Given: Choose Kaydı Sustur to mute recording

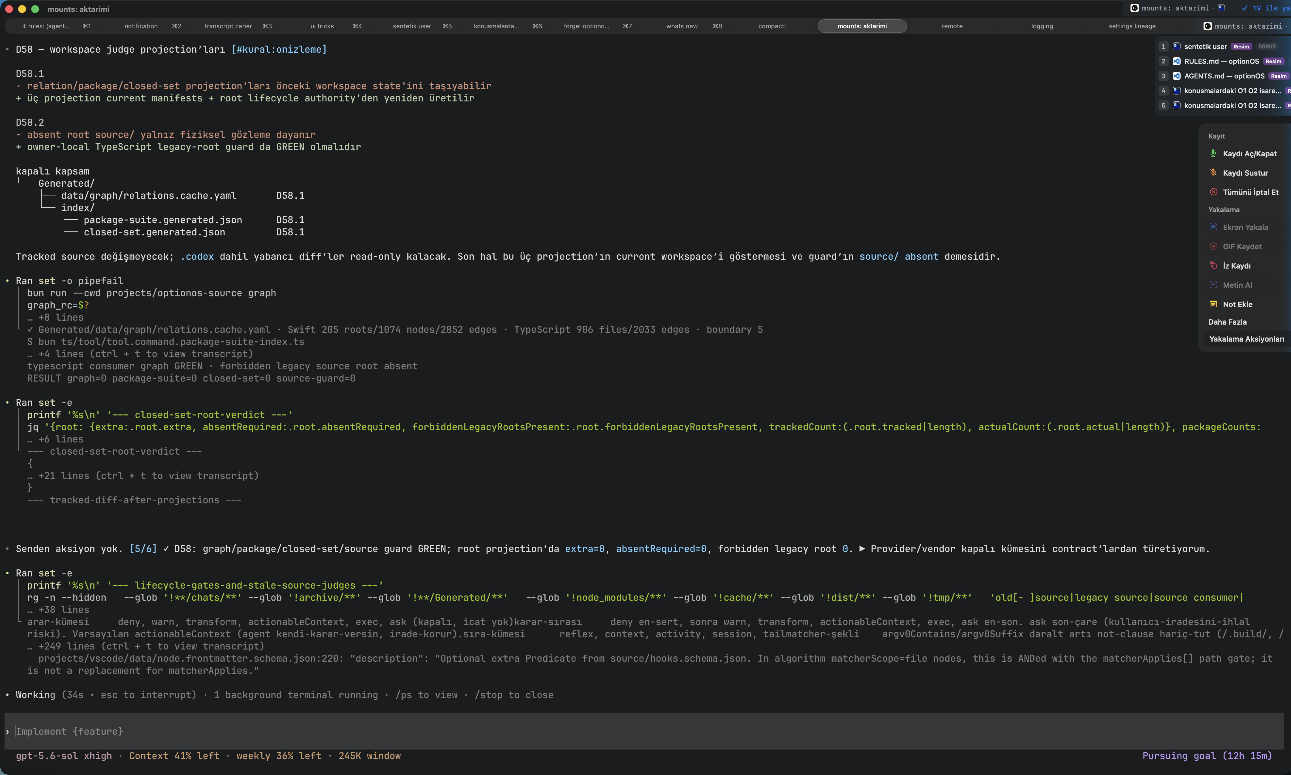Looking at the screenshot, I should pyautogui.click(x=1245, y=173).
